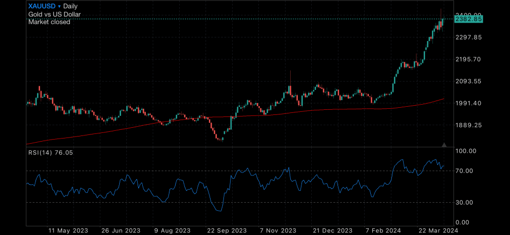The width and height of the screenshot is (510, 235).
Task: Click the 1889.25 price axis label
Action: click(x=469, y=125)
